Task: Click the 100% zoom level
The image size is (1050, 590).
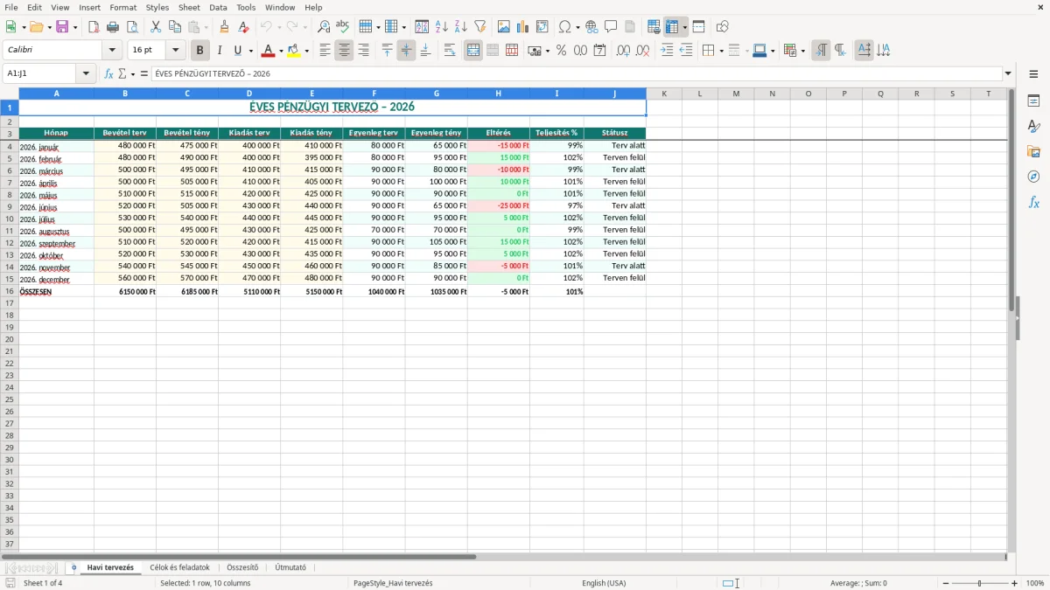Action: click(1034, 583)
